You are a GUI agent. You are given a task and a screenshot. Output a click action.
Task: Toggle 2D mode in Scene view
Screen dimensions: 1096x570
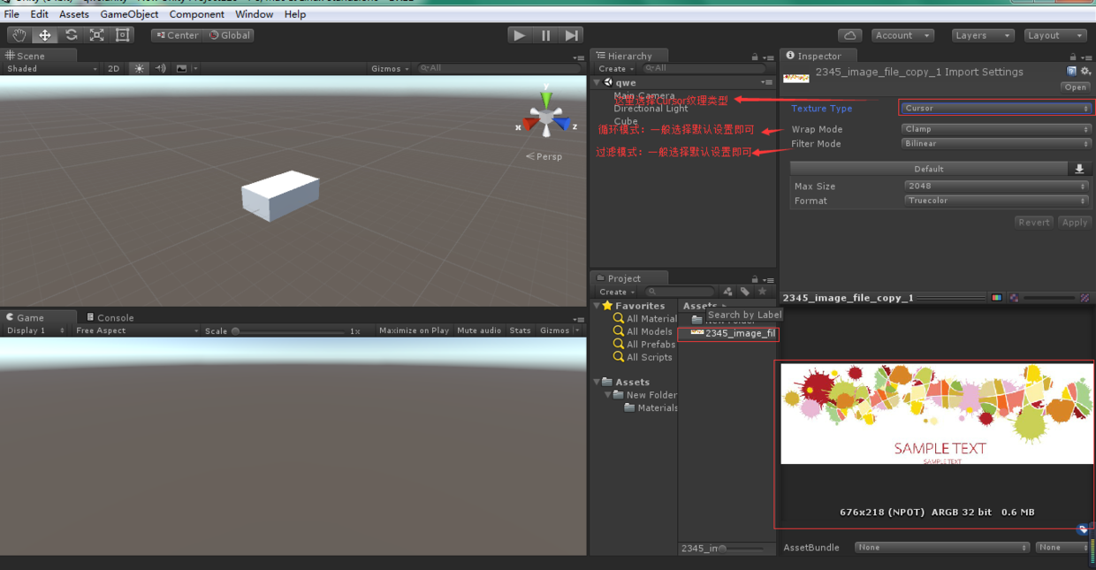pos(113,69)
